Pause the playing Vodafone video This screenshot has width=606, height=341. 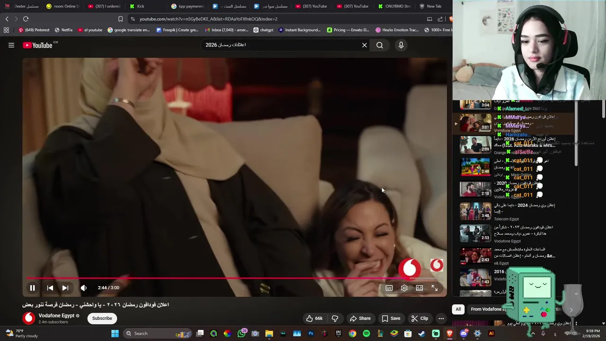[x=32, y=287]
